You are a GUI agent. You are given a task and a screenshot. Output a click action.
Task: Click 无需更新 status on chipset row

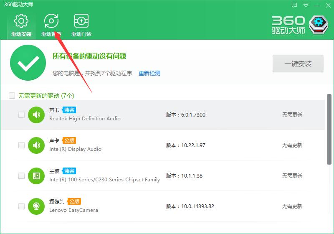tap(292, 175)
